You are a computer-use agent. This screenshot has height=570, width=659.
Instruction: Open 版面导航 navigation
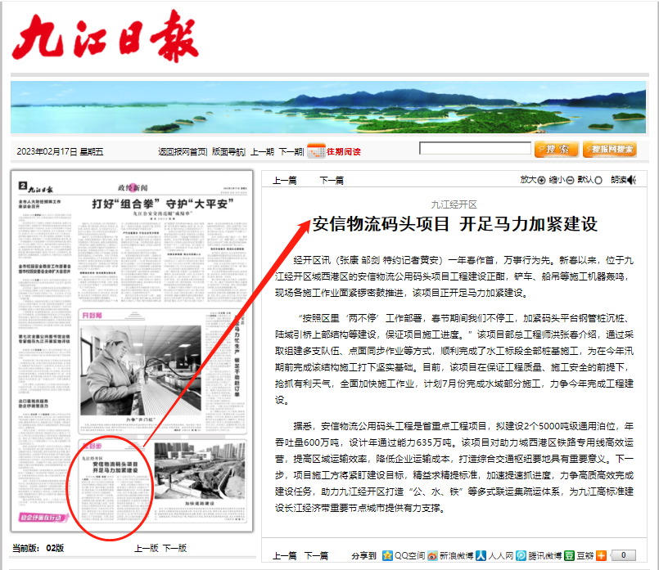pyautogui.click(x=228, y=151)
